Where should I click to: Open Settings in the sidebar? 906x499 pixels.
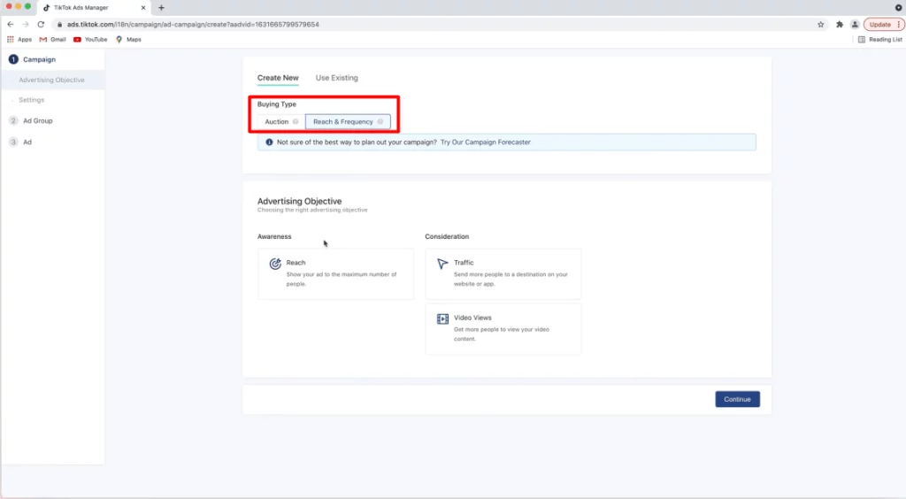coord(31,100)
